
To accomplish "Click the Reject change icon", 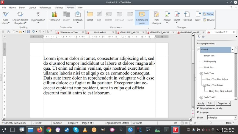I will [177, 14].
